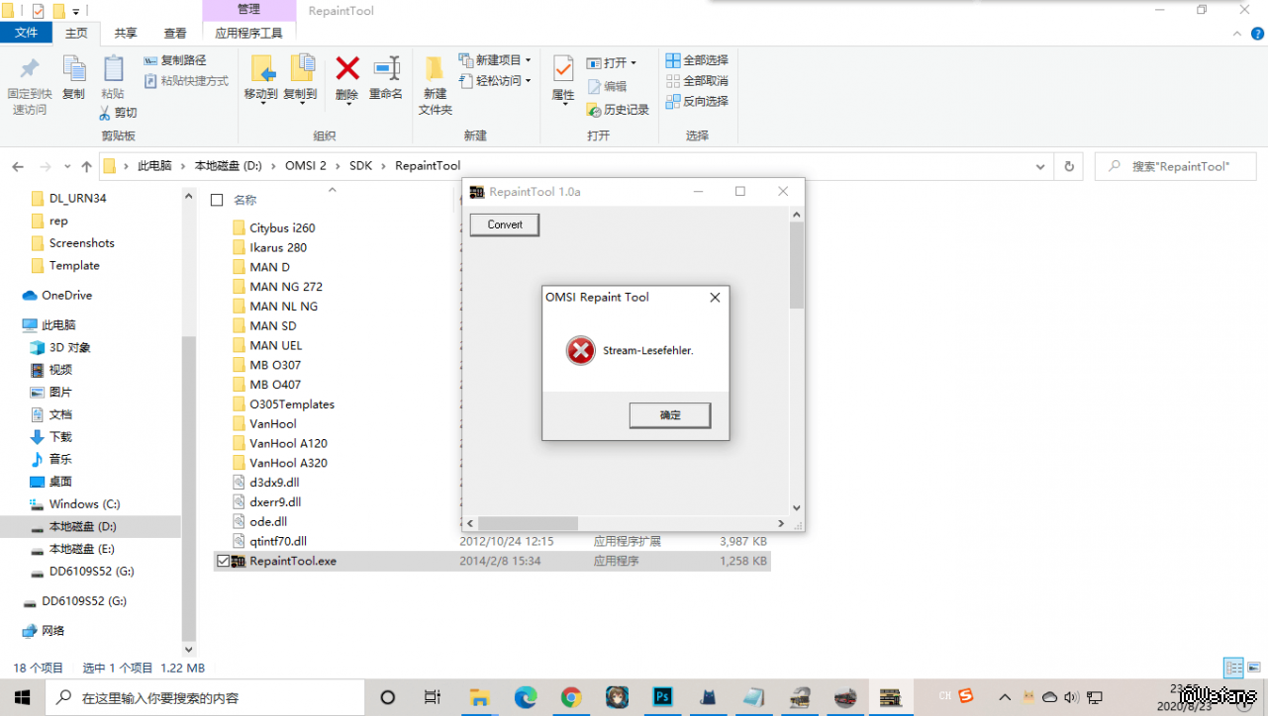Click the RepaintTool window vertical scrollbar thumb
This screenshot has height=716, width=1268.
797,265
